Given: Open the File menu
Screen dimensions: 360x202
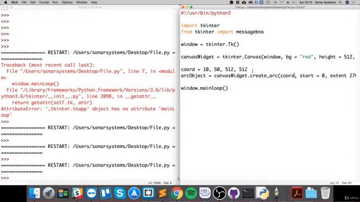Looking at the screenshot, I should pos(24,2).
